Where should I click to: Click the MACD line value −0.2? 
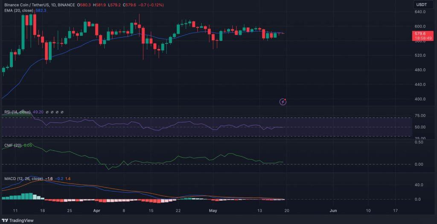click(59, 178)
